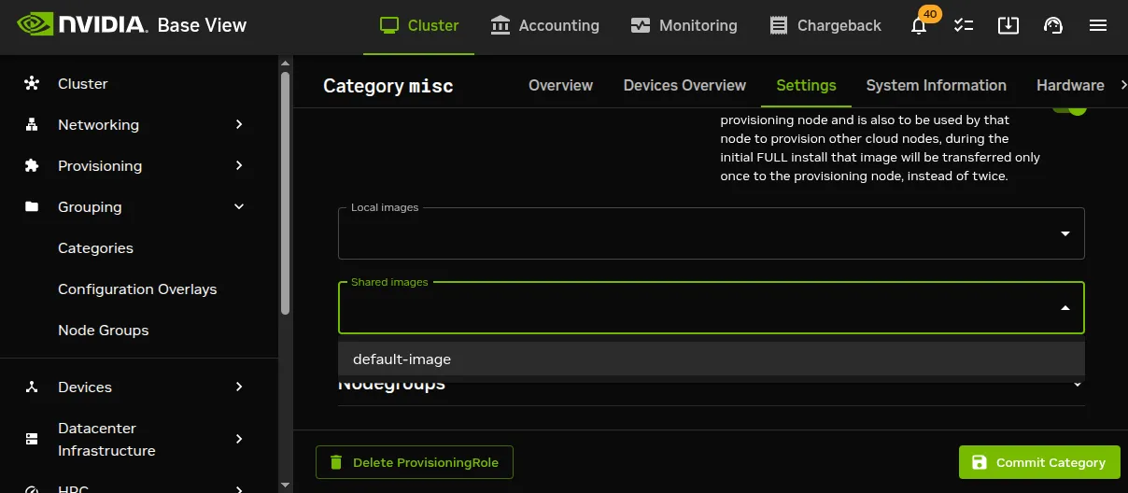Switch to the Overview tab
The height and width of the screenshot is (493, 1128).
point(560,85)
